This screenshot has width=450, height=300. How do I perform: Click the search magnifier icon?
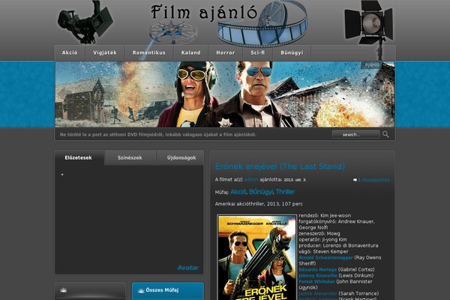coord(385,134)
